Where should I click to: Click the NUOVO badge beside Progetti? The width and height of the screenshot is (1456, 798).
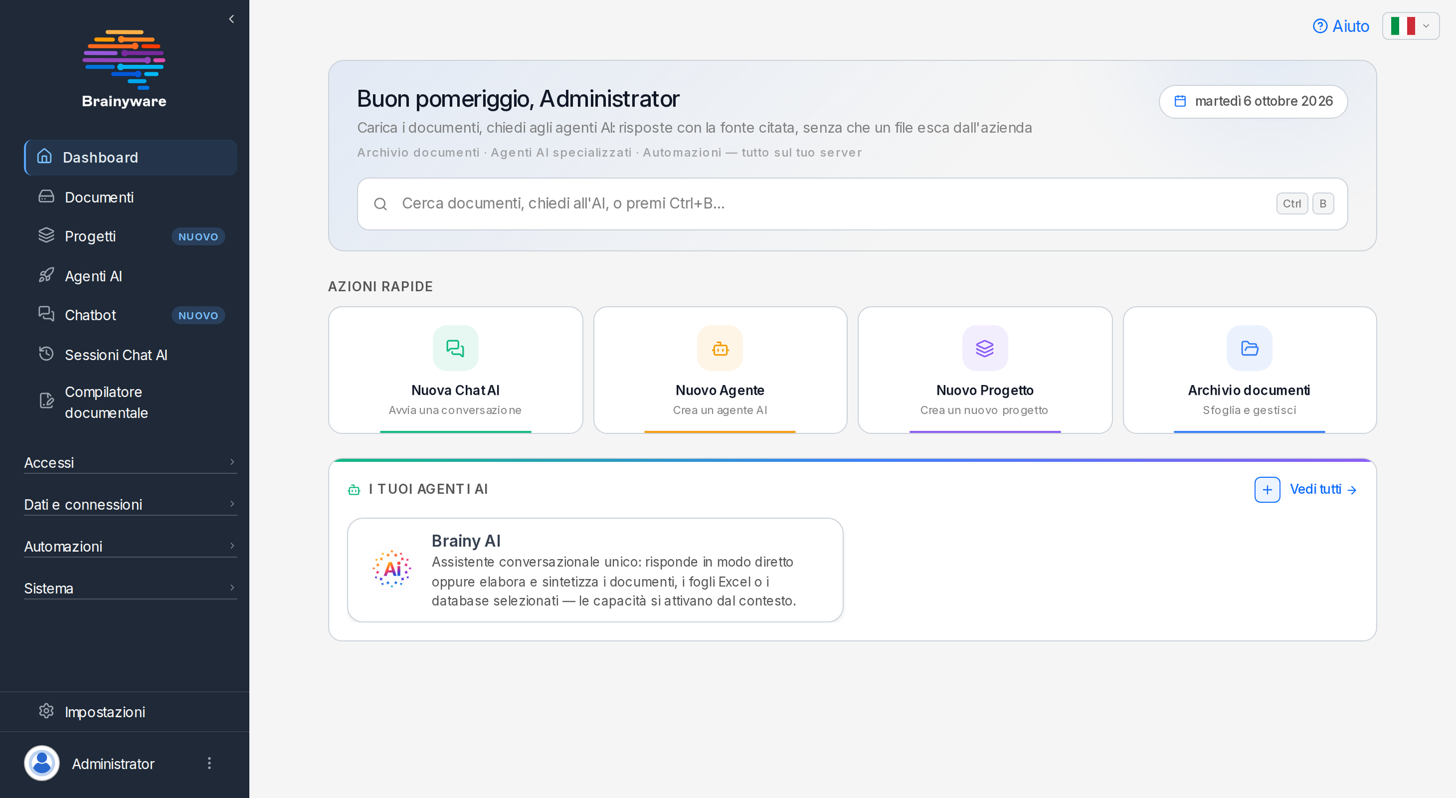click(x=198, y=237)
